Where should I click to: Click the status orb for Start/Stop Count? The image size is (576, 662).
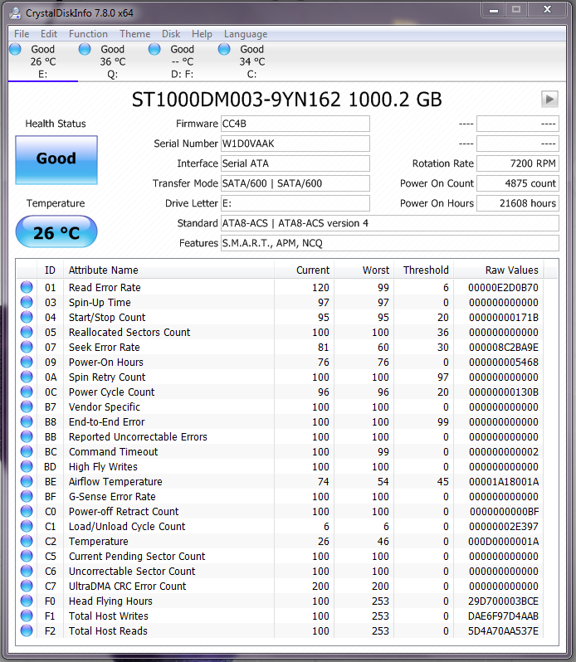27,317
